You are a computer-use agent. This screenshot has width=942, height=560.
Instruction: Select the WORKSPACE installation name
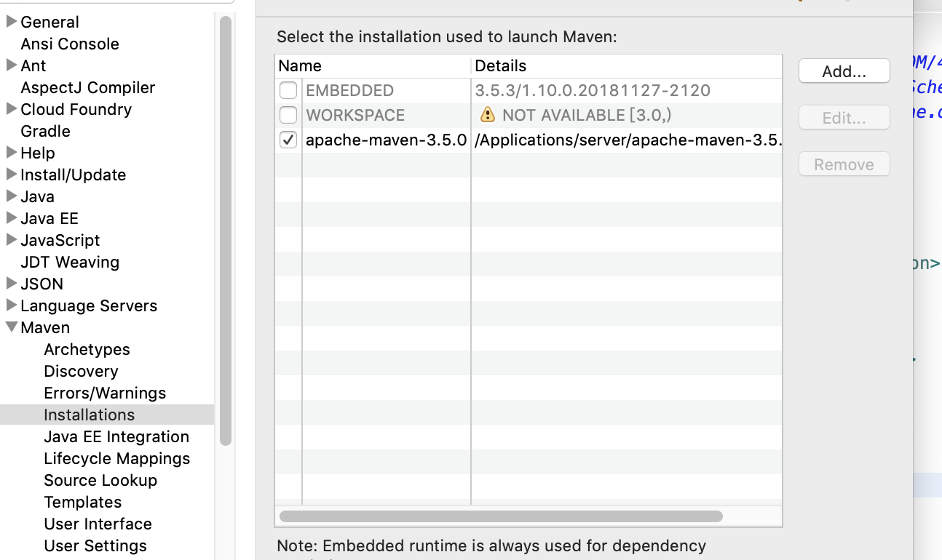(x=355, y=116)
